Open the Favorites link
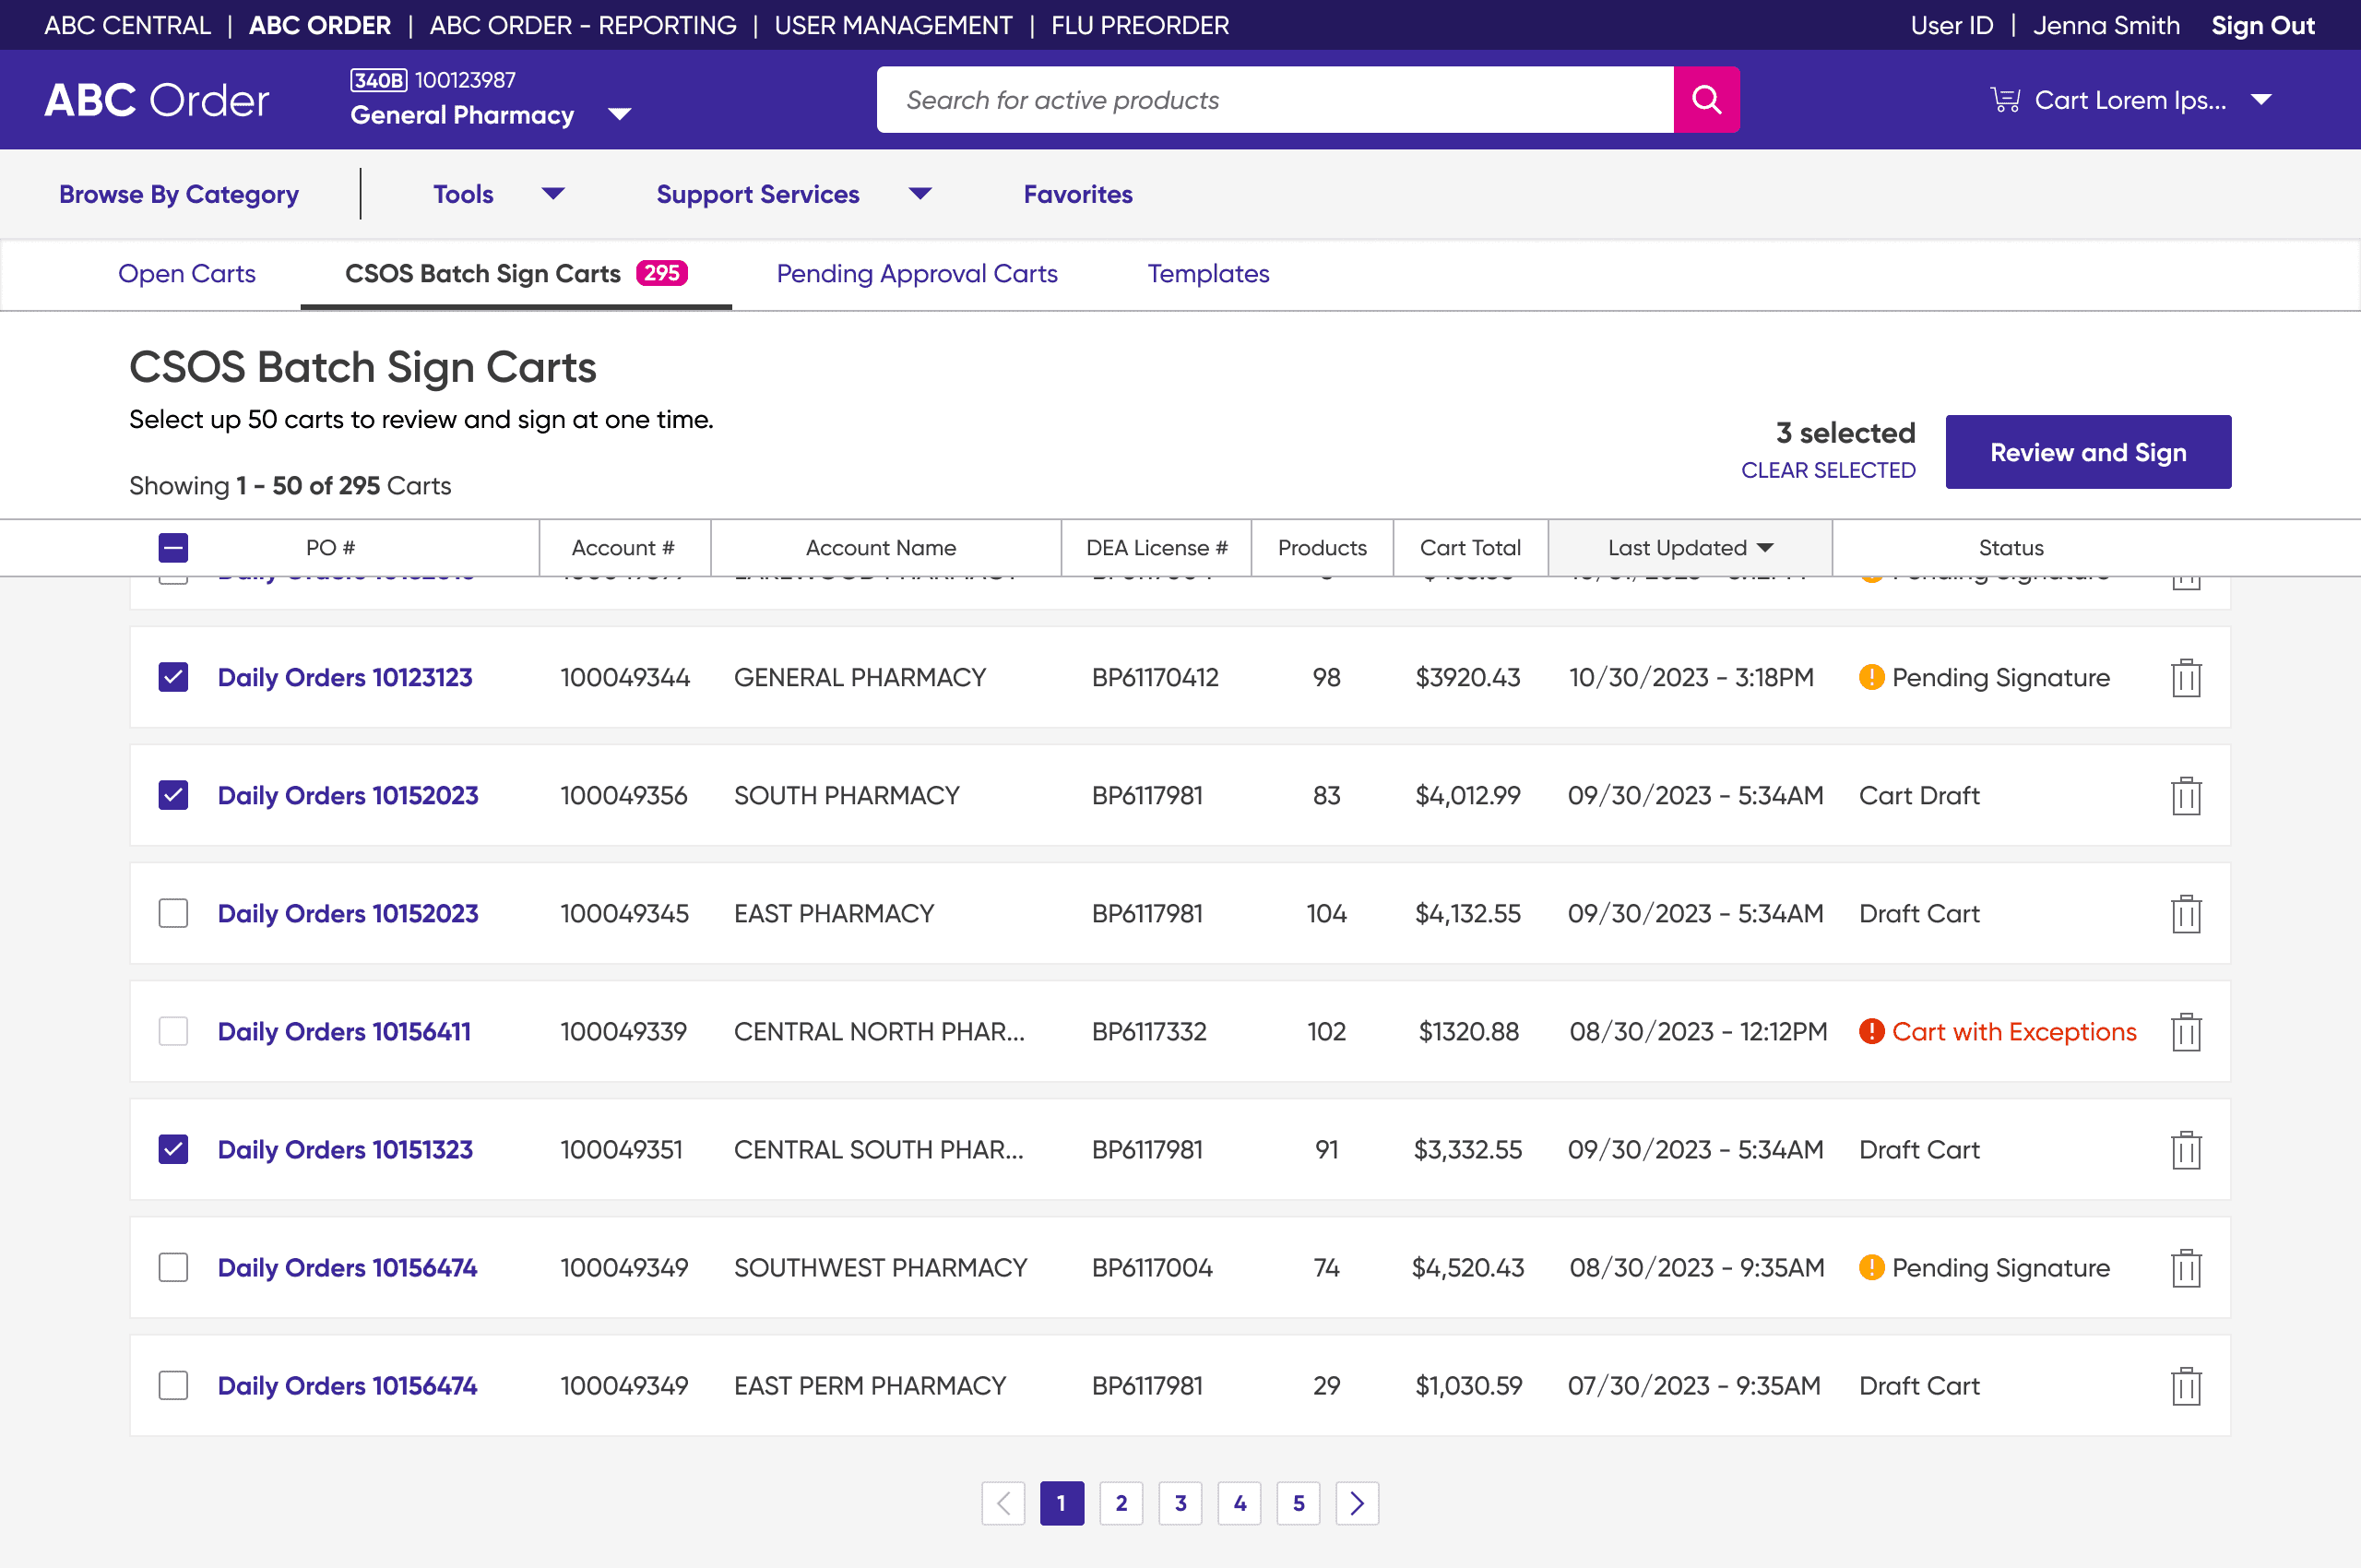Screen dimensions: 2361x1568 tap(1078, 194)
